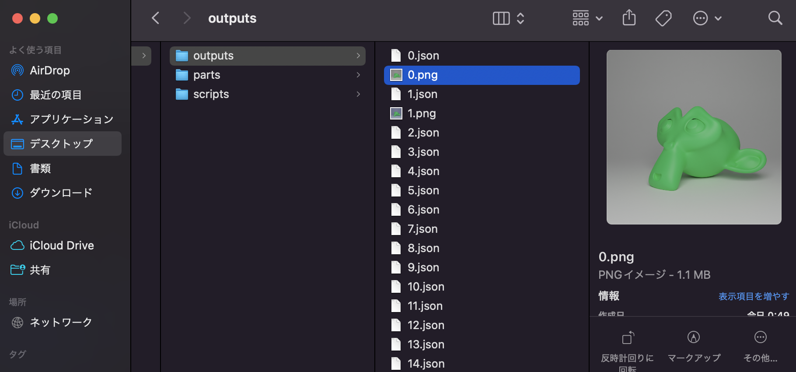Open iCloud Drive in sidebar
This screenshot has width=796, height=372.
click(x=62, y=246)
